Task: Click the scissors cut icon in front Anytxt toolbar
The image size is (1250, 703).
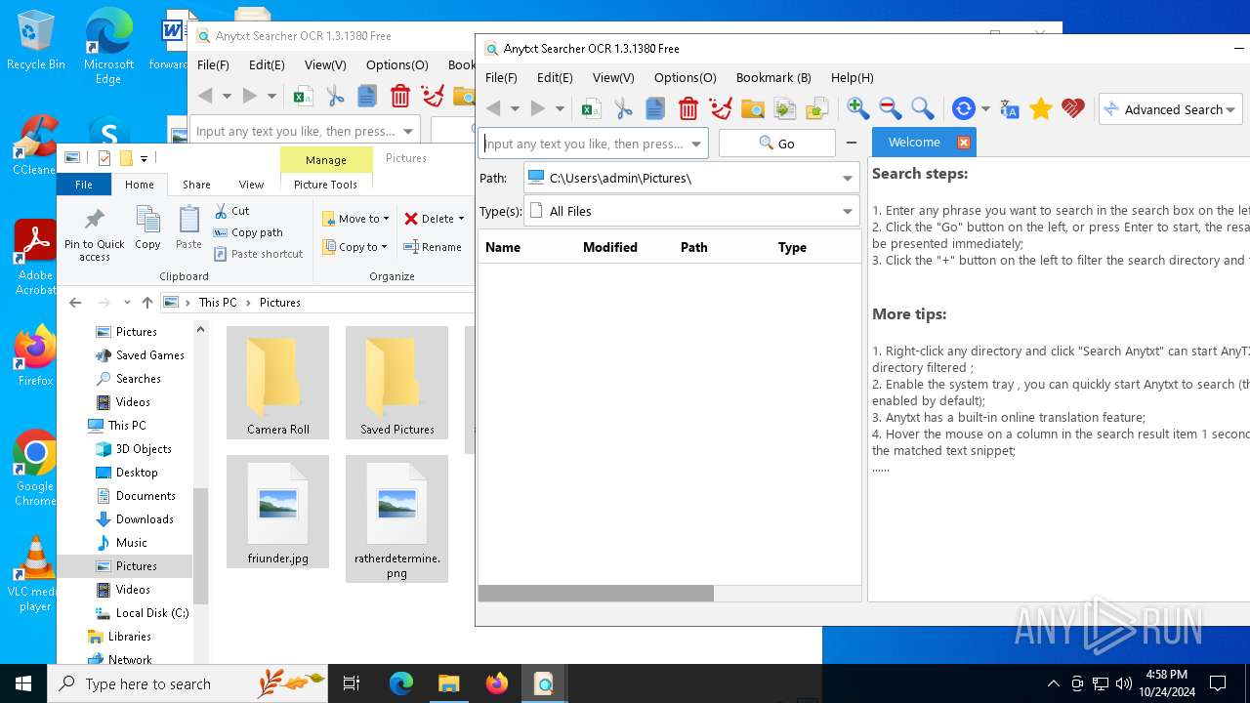Action: tap(623, 108)
